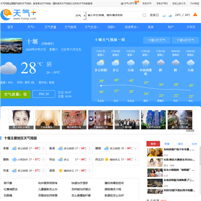Click the large cloudy weather icon beside 28℃

point(8,68)
